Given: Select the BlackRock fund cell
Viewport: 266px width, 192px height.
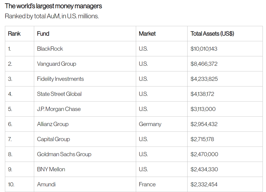Looking at the screenshot, I should pyautogui.click(x=50, y=49).
